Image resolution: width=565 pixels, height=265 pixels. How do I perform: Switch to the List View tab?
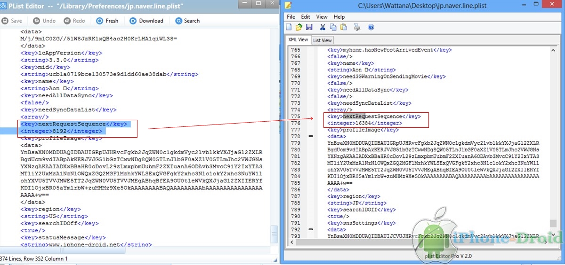tap(323, 40)
